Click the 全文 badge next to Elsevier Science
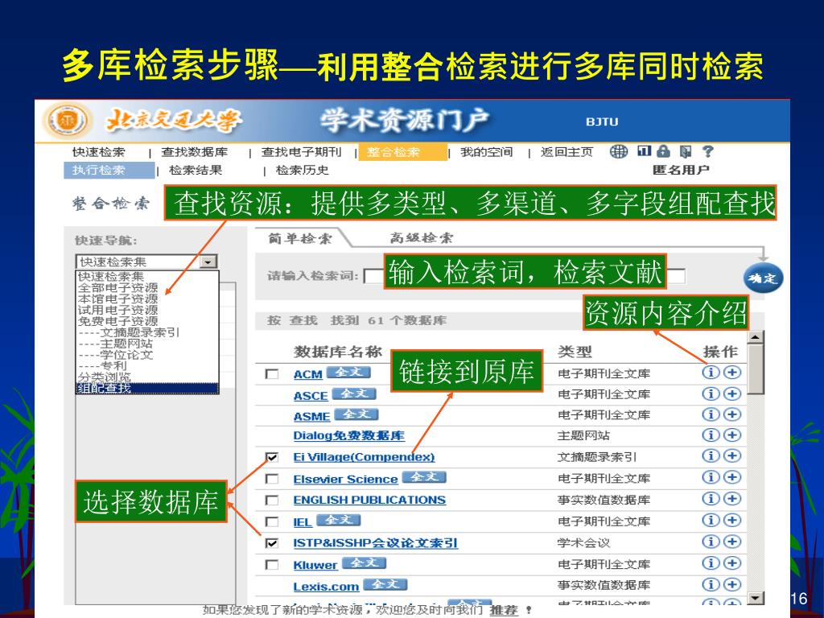Image resolution: width=824 pixels, height=618 pixels. tap(424, 476)
